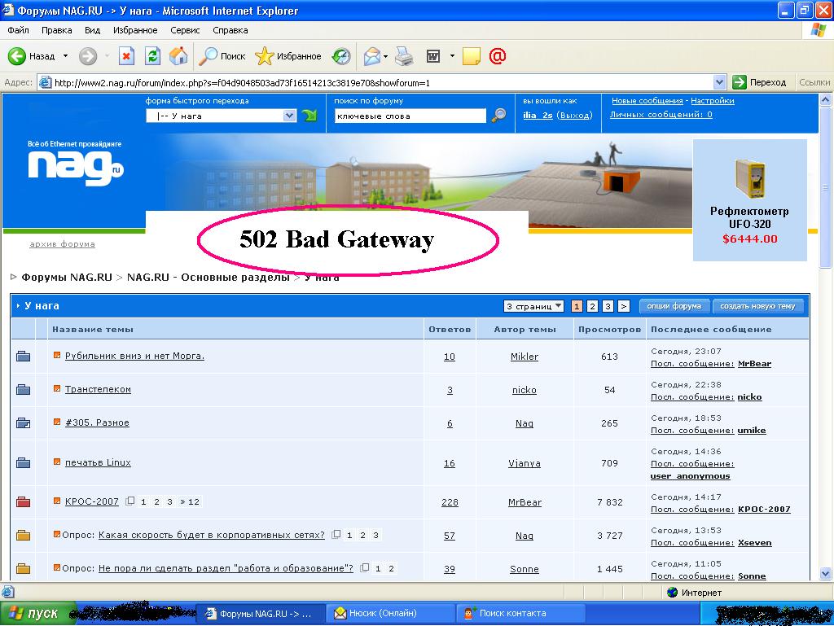Click создать новую тему button
Image resolution: width=834 pixels, height=626 pixels.
tap(757, 306)
